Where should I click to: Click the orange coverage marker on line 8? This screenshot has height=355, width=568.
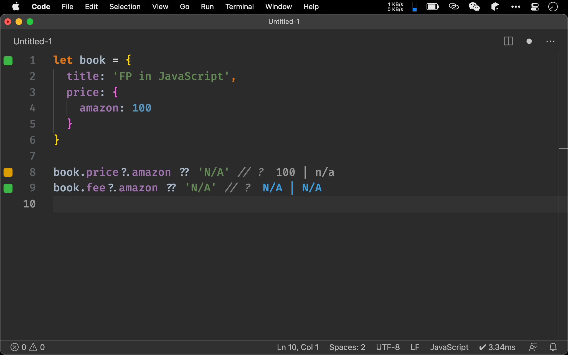(8, 172)
